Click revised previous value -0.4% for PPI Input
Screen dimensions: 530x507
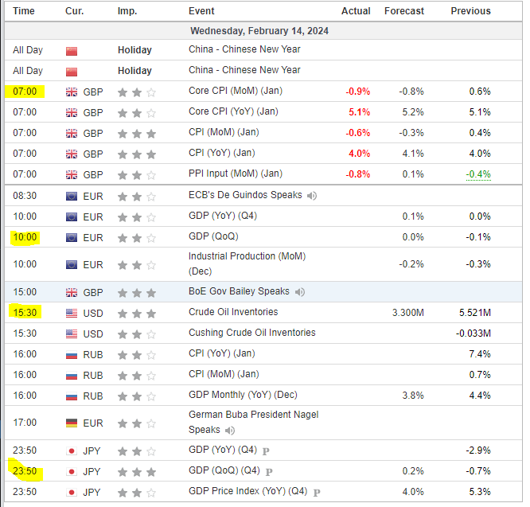pos(478,174)
